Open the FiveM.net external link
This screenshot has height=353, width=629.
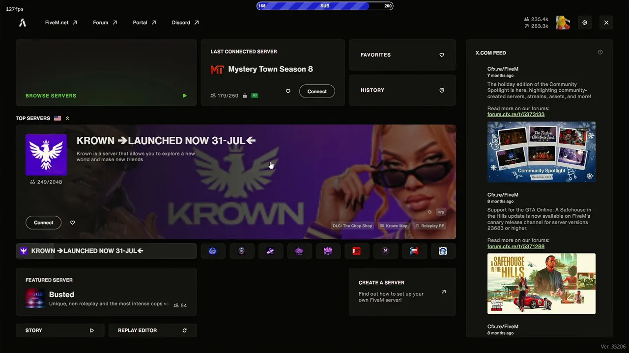61,23
